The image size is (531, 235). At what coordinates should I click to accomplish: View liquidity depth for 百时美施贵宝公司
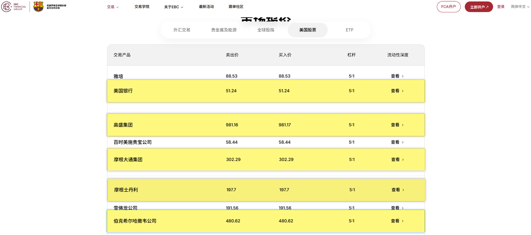(x=397, y=142)
